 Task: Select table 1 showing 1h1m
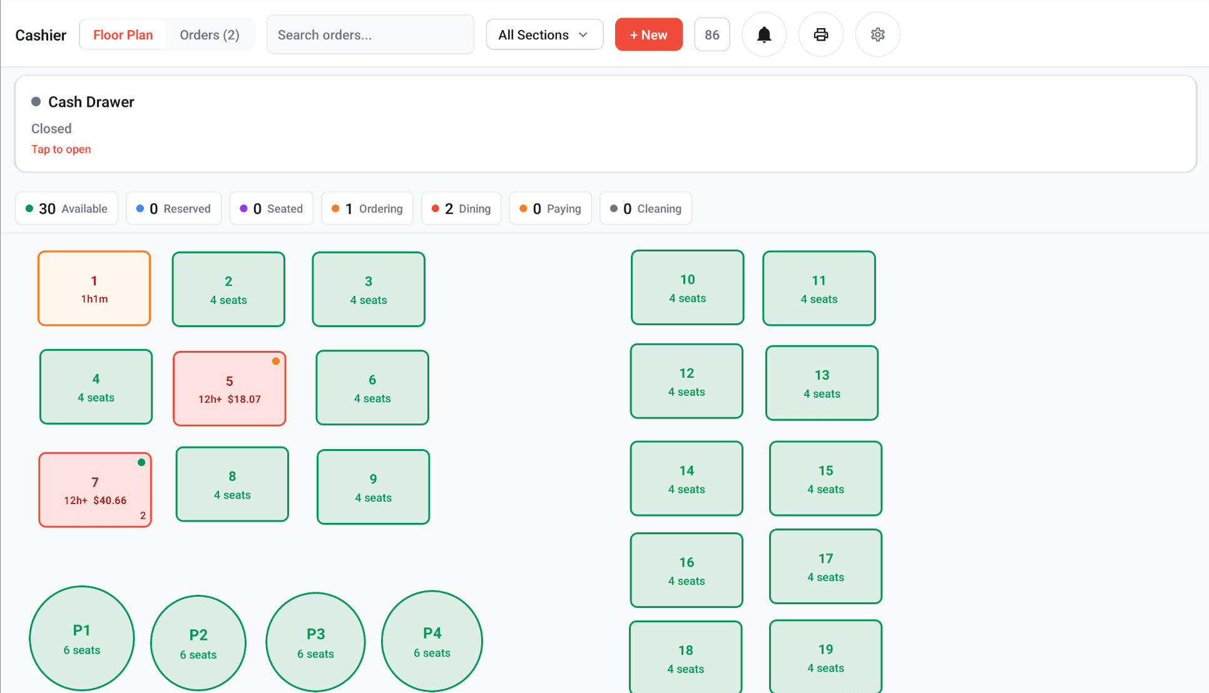[x=94, y=288]
